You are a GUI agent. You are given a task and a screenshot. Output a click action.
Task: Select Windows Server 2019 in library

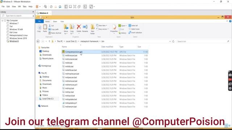pos(18,38)
